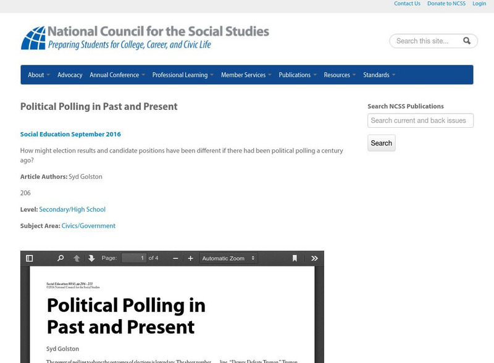Click the PDF bookmark icon

295,259
